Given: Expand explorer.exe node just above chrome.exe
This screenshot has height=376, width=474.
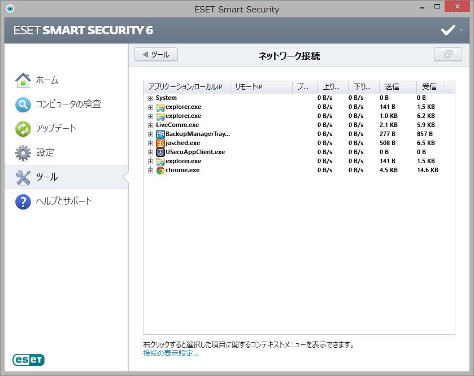Looking at the screenshot, I should (x=150, y=161).
